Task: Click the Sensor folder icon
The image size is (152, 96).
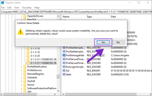Action: [x=25, y=85]
